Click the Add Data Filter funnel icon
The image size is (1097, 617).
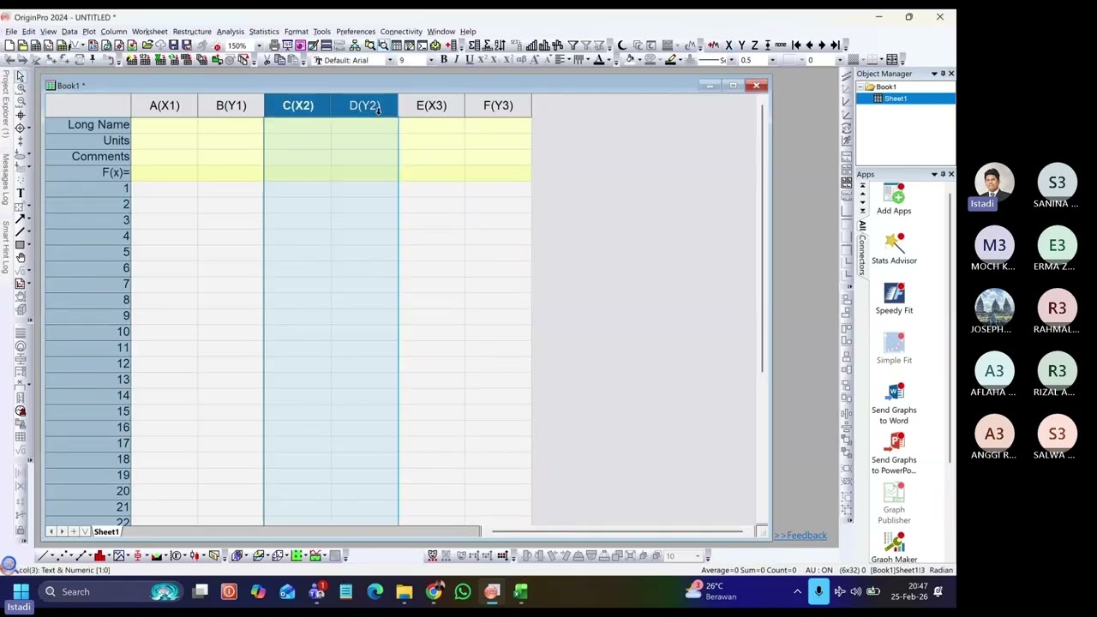(x=572, y=45)
